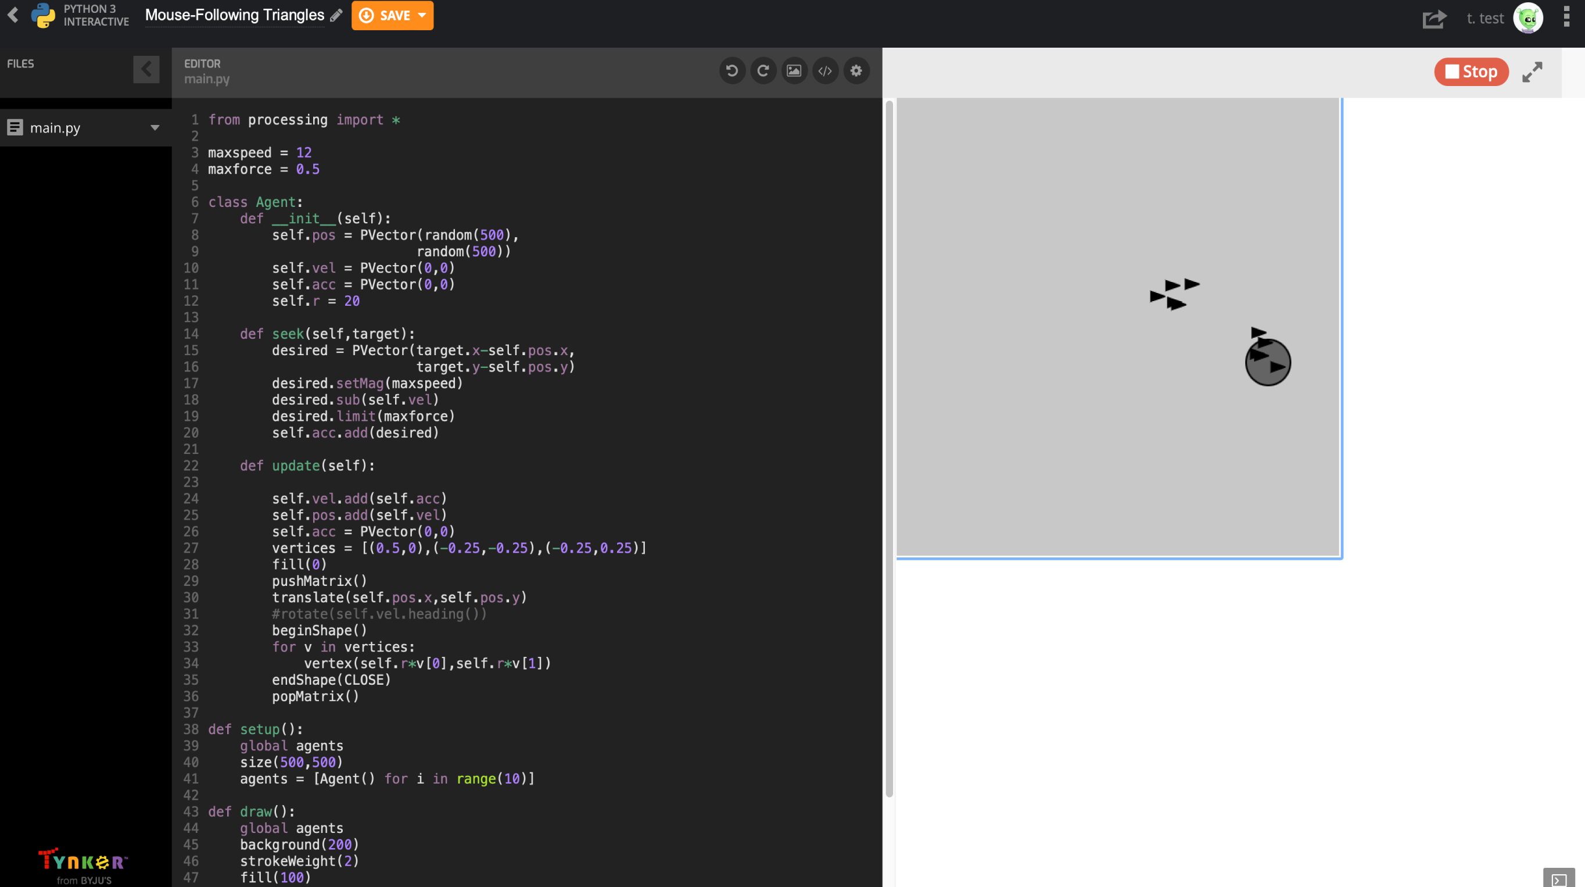Stop the running program
This screenshot has height=887, width=1585.
(x=1471, y=72)
